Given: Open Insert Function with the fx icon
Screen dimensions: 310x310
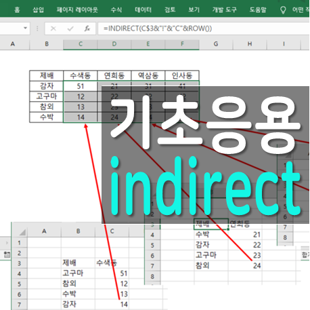Looking at the screenshot, I should (87, 28).
